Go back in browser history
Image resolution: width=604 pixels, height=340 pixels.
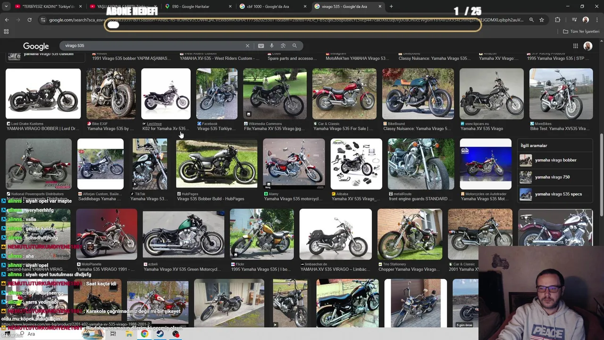point(7,20)
